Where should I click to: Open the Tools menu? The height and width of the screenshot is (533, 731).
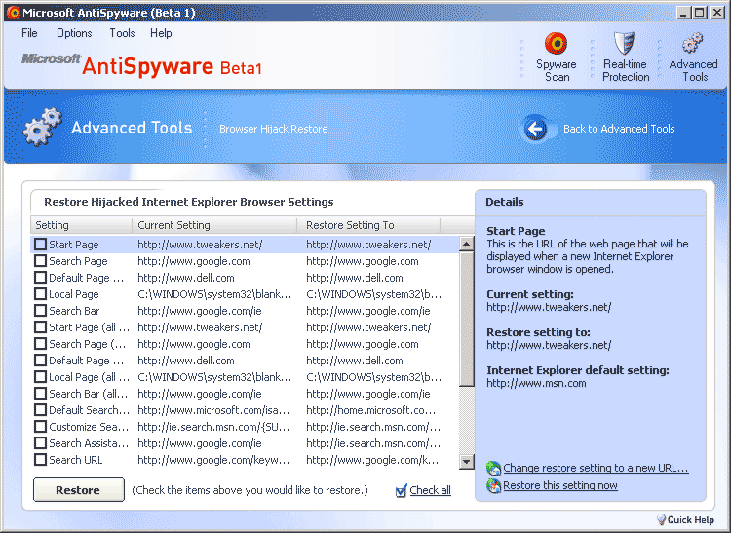pos(122,33)
